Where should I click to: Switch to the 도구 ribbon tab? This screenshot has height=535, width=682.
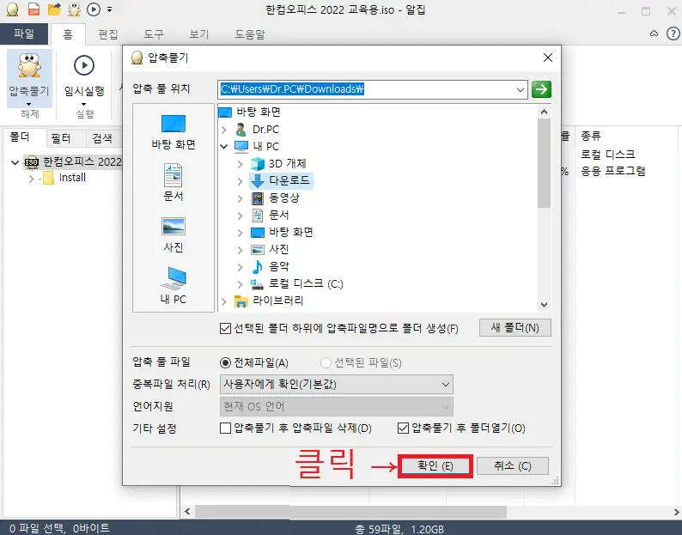coord(154,34)
